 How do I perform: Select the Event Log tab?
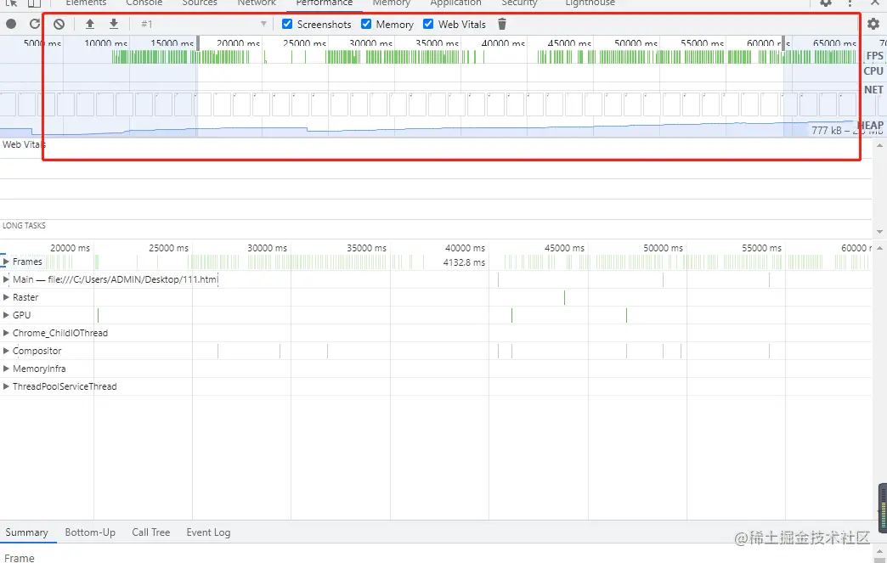tap(208, 532)
